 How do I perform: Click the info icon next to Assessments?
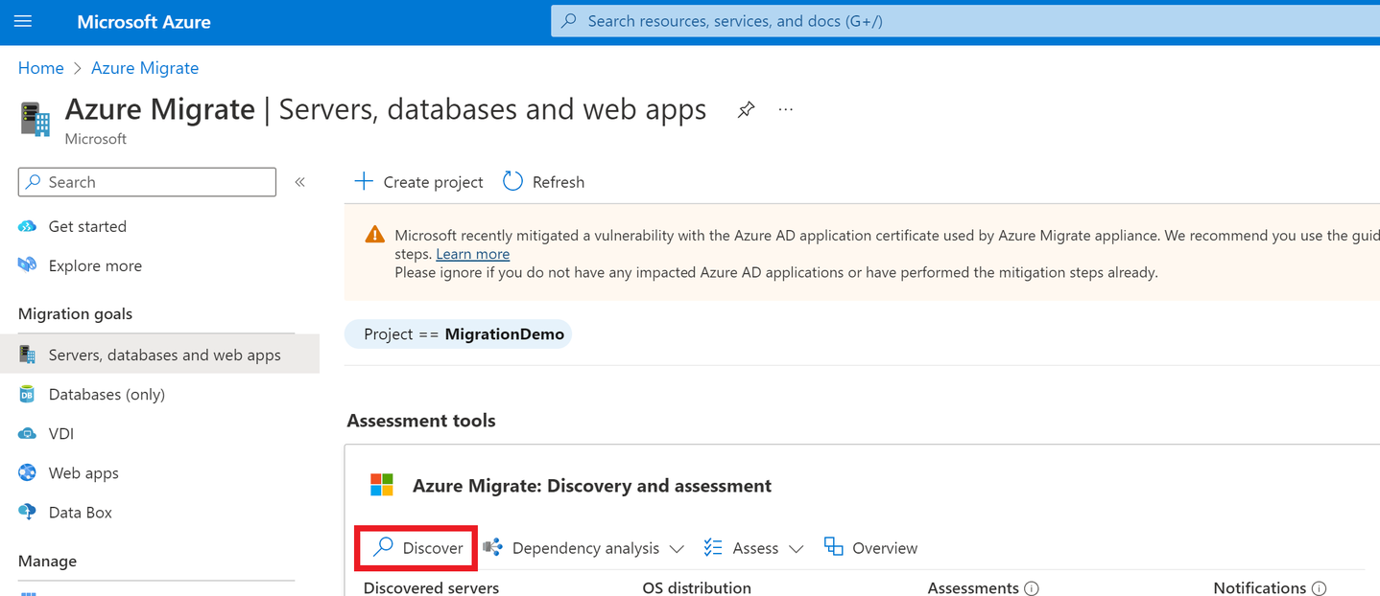pyautogui.click(x=1032, y=588)
